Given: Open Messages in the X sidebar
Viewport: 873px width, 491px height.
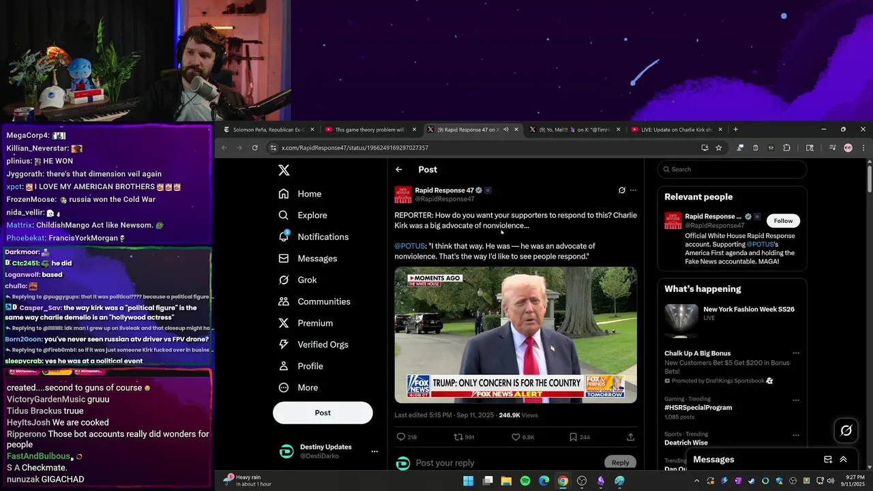Looking at the screenshot, I should pos(308,258).
